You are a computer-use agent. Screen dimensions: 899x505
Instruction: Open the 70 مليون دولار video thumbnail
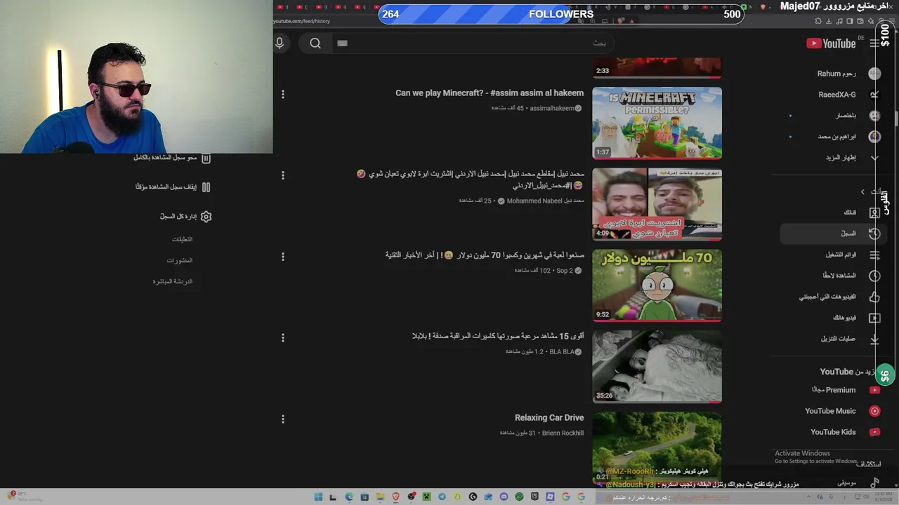[x=657, y=285]
